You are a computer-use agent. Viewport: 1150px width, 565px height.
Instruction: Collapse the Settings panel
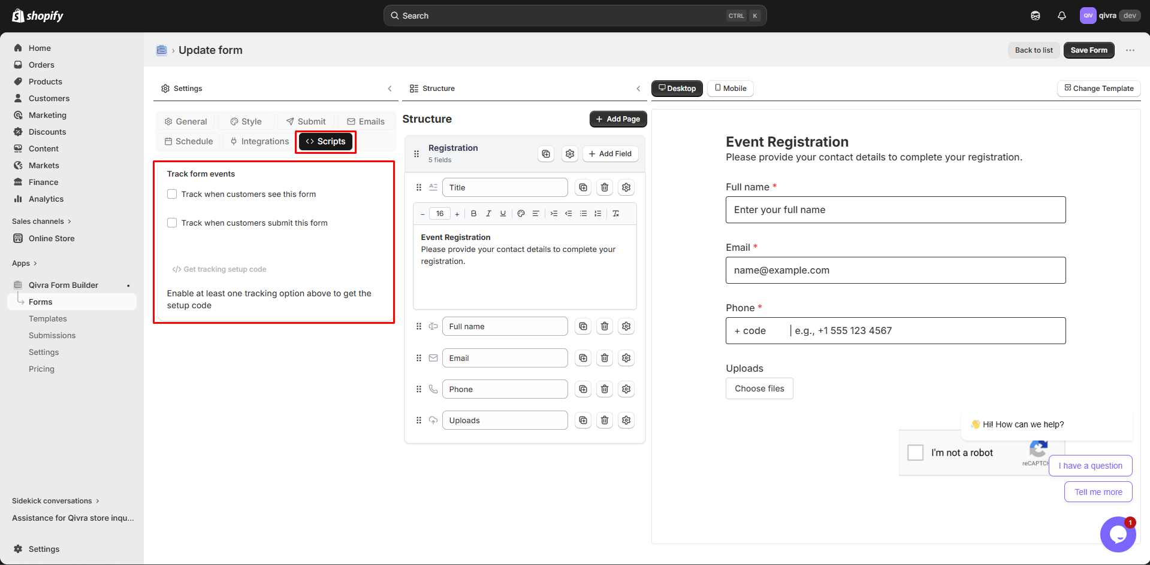pos(390,89)
